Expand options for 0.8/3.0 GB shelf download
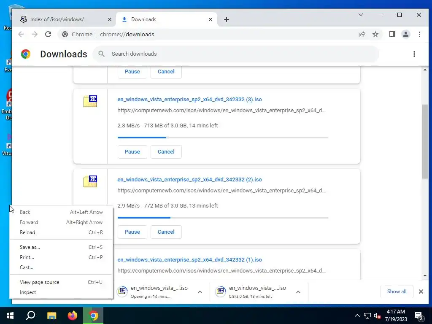Screen dimensions: 432x324 pyautogui.click(x=298, y=292)
